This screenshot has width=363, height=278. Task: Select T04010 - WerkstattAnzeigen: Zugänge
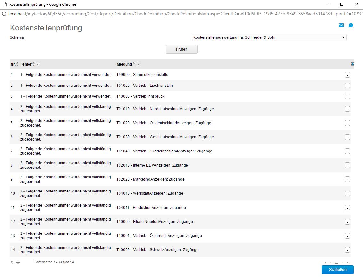point(150,193)
